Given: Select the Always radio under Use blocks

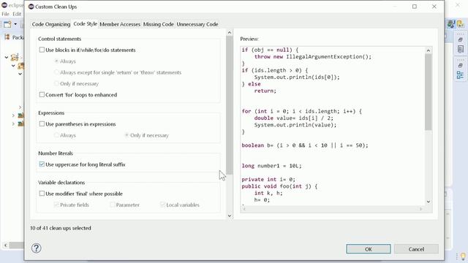Looking at the screenshot, I should tap(56, 61).
